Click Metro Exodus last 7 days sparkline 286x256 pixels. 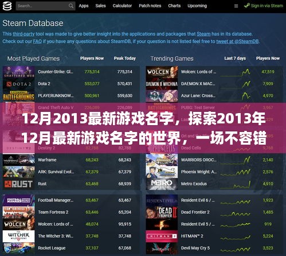point(235,184)
